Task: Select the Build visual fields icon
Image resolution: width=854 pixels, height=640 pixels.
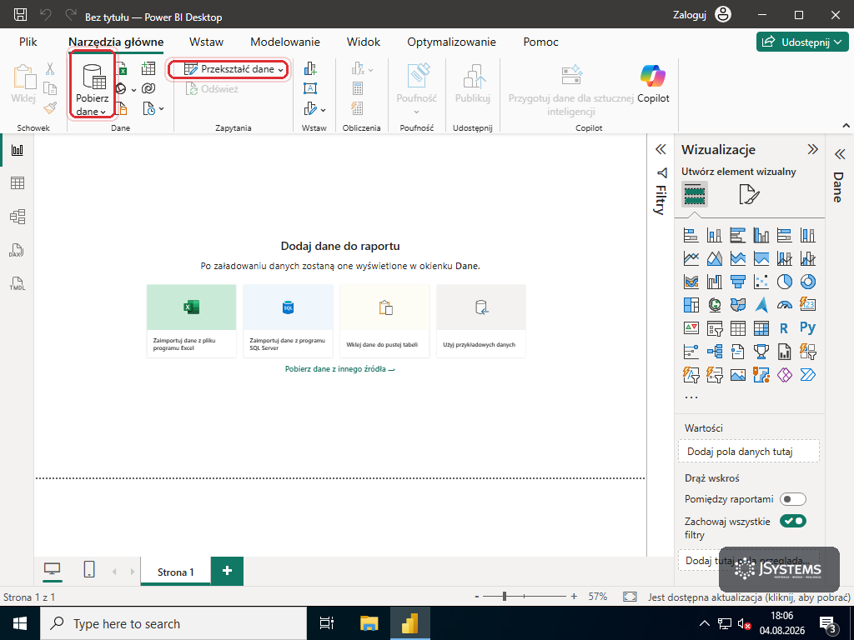Action: [695, 194]
